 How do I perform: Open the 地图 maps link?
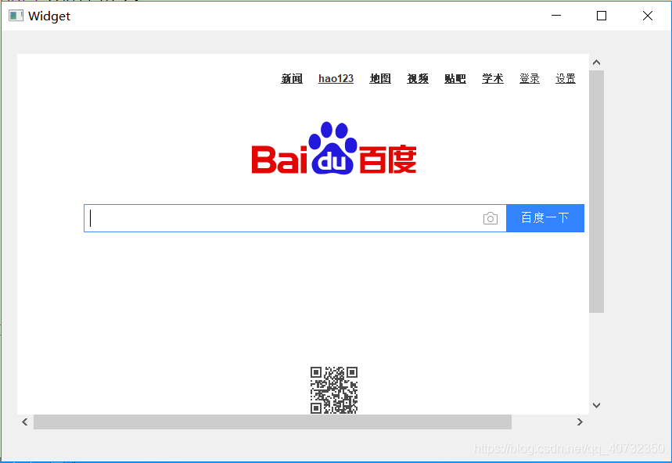[380, 79]
